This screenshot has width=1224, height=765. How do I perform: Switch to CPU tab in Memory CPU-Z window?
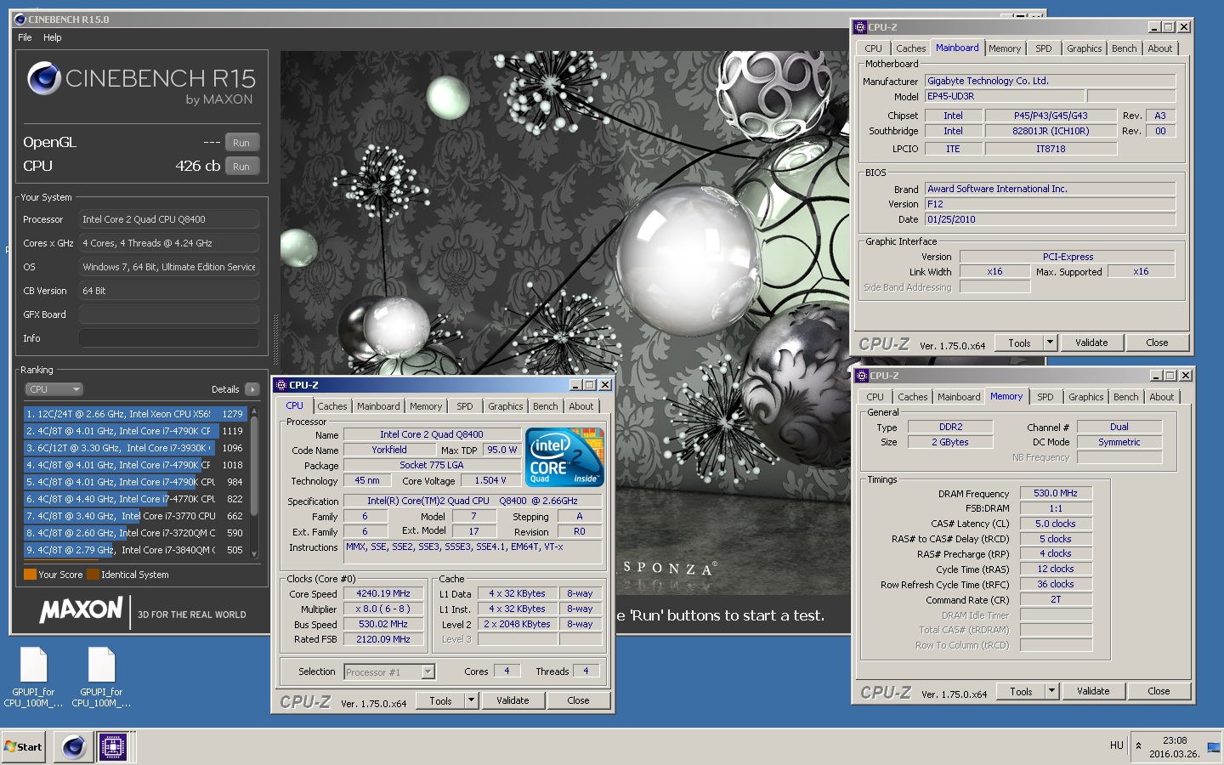pyautogui.click(x=875, y=397)
